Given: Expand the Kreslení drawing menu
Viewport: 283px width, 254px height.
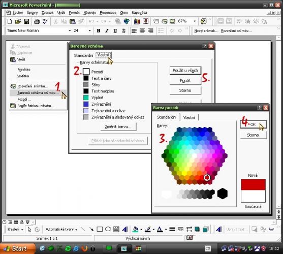Looking at the screenshot, I should pyautogui.click(x=15, y=230).
